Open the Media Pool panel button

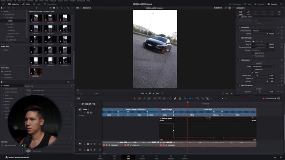[14, 4]
